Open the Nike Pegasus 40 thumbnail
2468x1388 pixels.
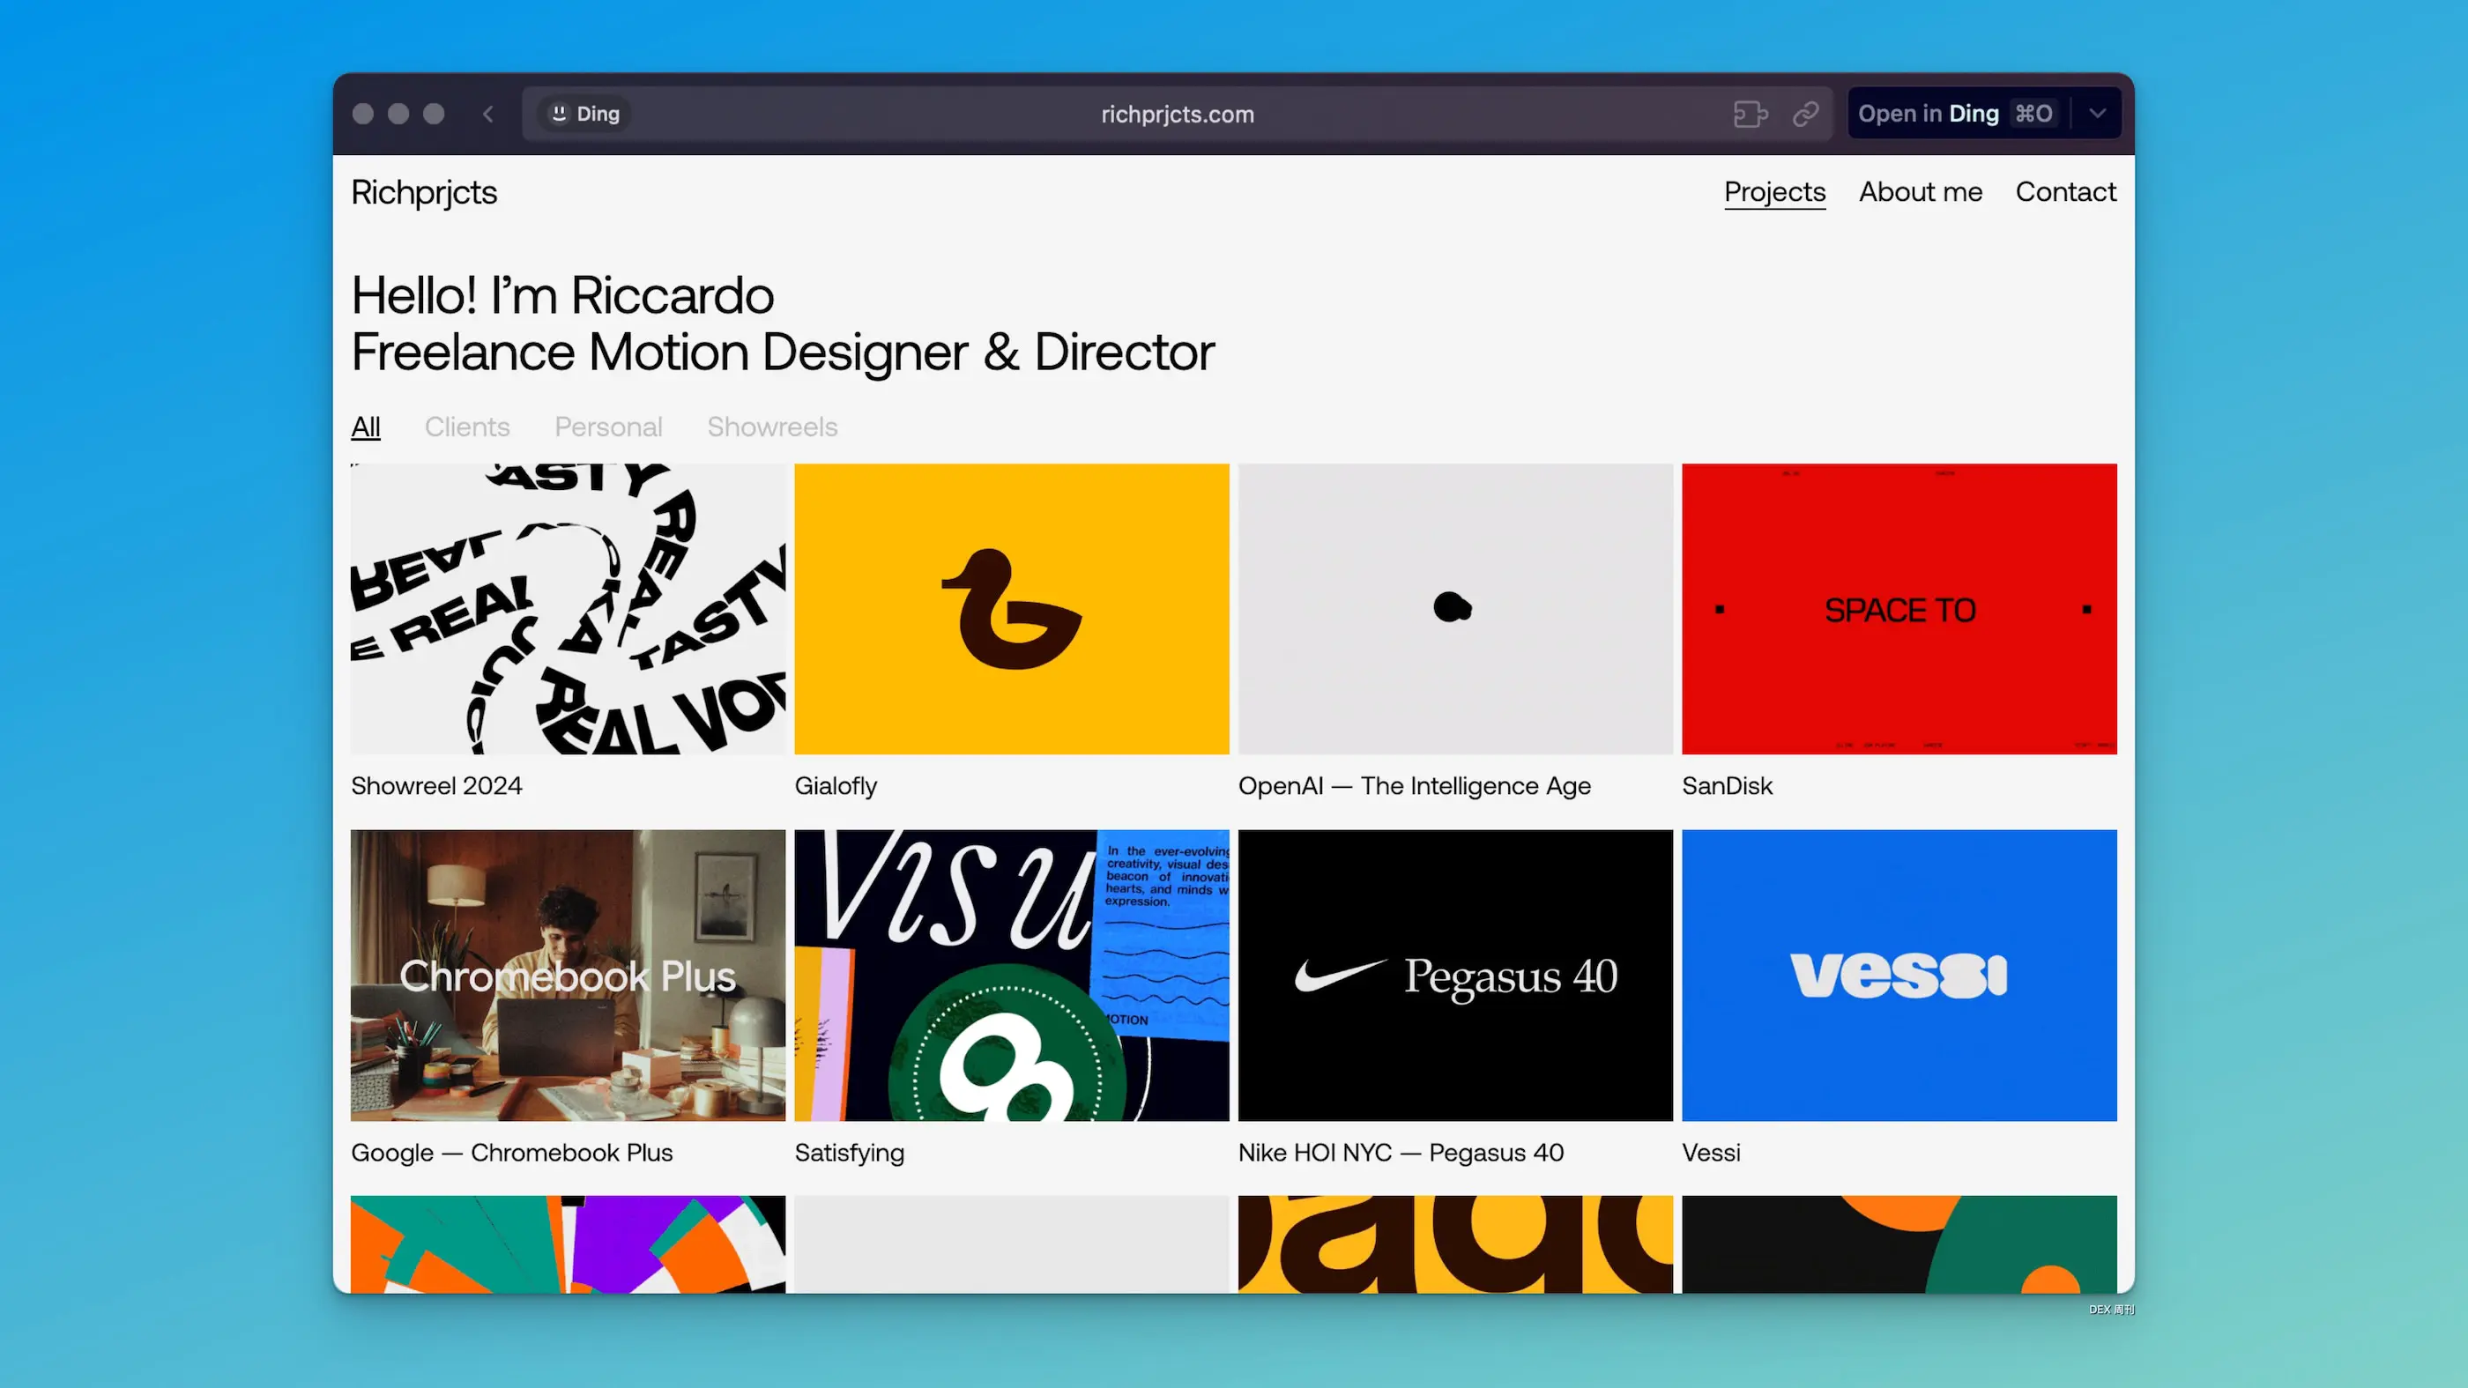pyautogui.click(x=1454, y=976)
